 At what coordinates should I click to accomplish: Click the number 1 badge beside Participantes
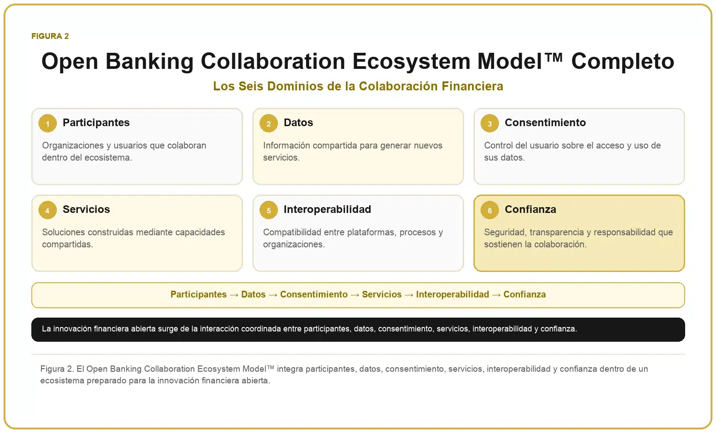point(47,123)
